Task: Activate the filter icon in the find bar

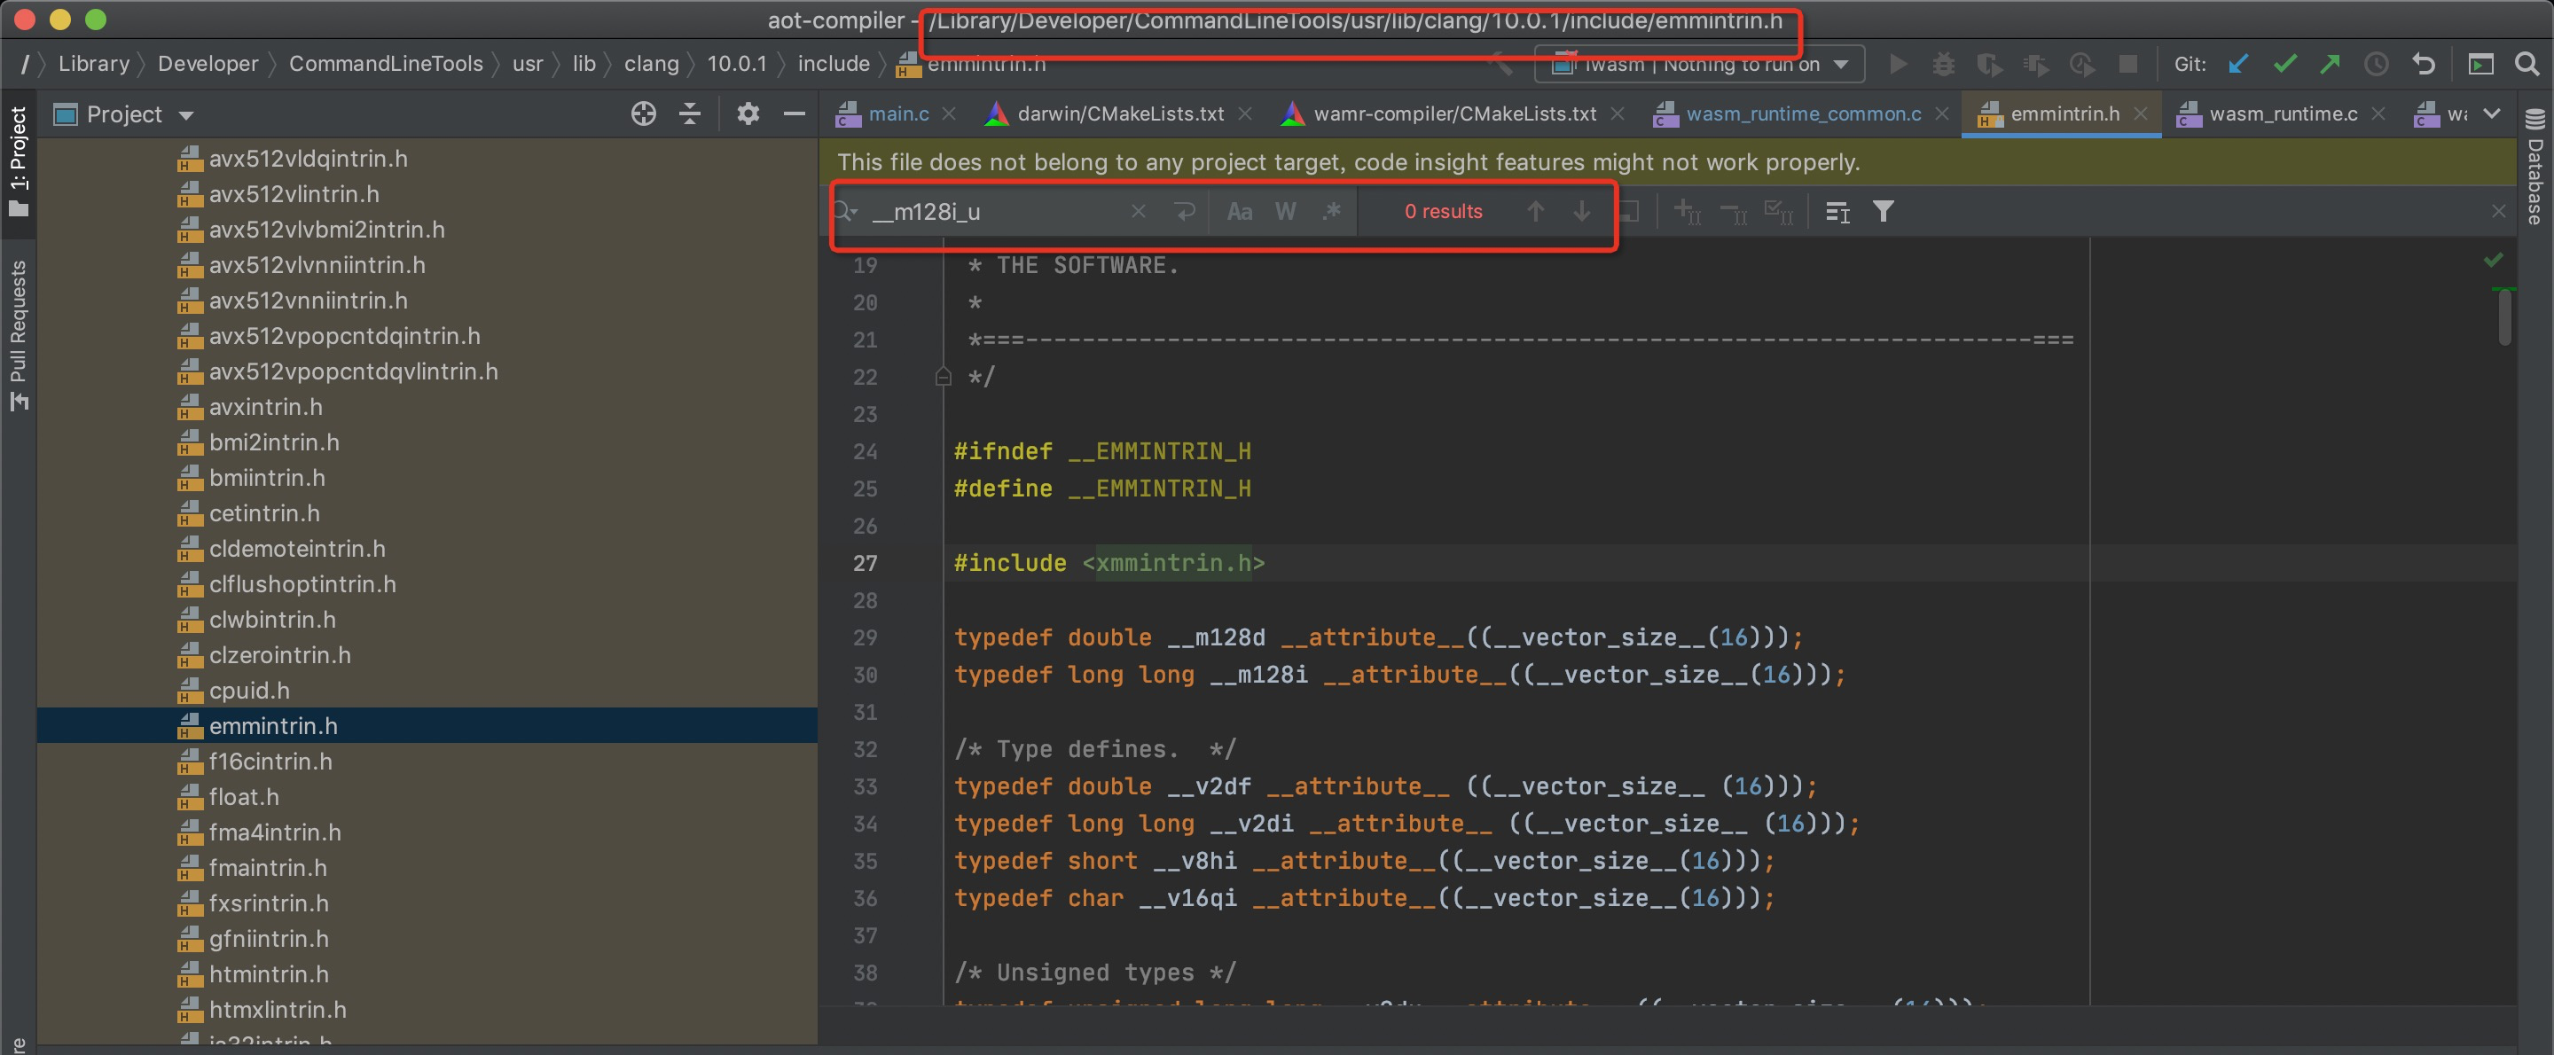Action: coord(1883,211)
